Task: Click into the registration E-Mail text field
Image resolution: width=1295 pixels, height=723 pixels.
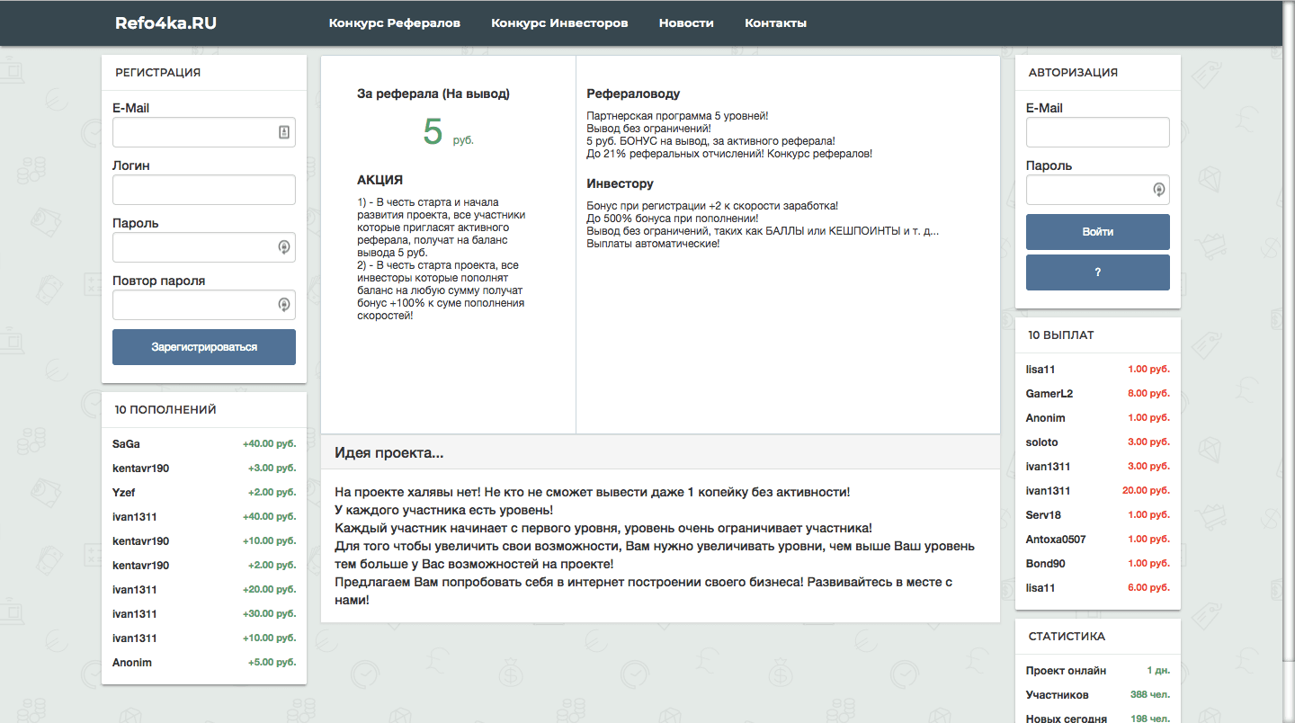Action: click(x=193, y=132)
